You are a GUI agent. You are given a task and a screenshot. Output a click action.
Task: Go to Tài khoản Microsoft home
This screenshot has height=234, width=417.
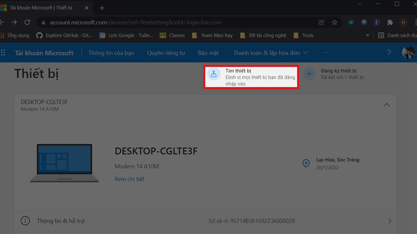coord(44,53)
